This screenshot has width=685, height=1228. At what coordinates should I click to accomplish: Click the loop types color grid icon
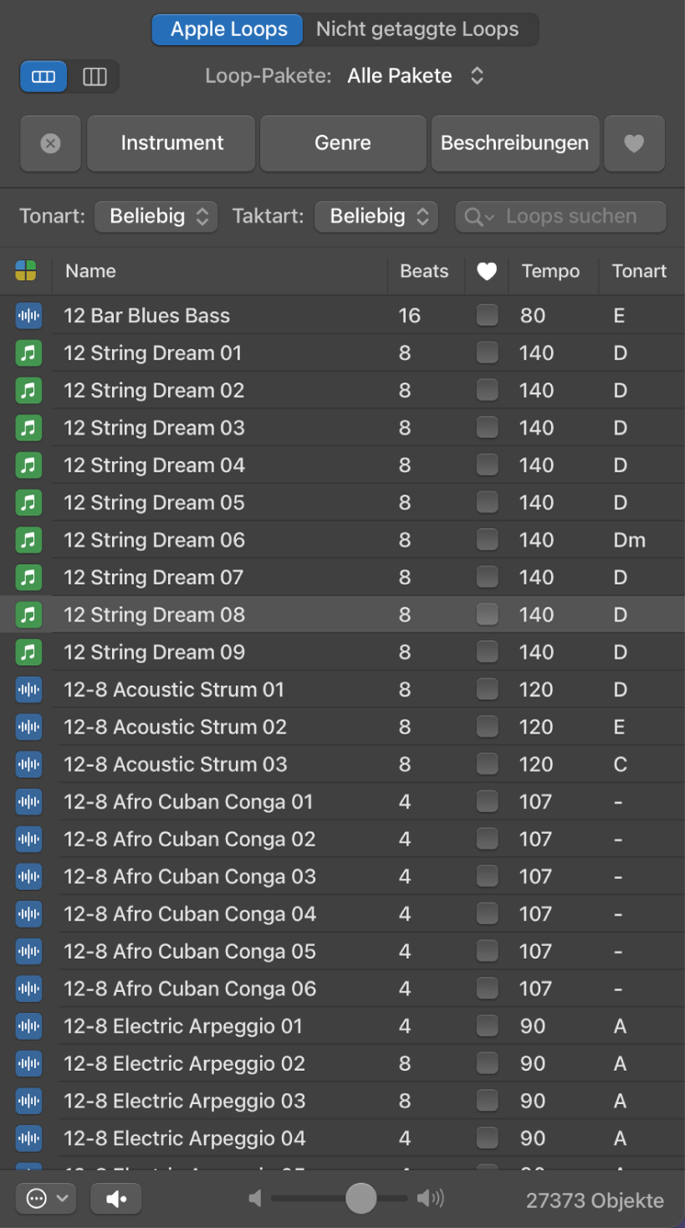tap(26, 270)
